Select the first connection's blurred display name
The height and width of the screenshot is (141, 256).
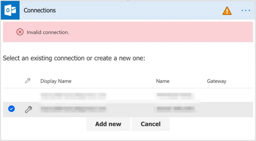(x=73, y=95)
